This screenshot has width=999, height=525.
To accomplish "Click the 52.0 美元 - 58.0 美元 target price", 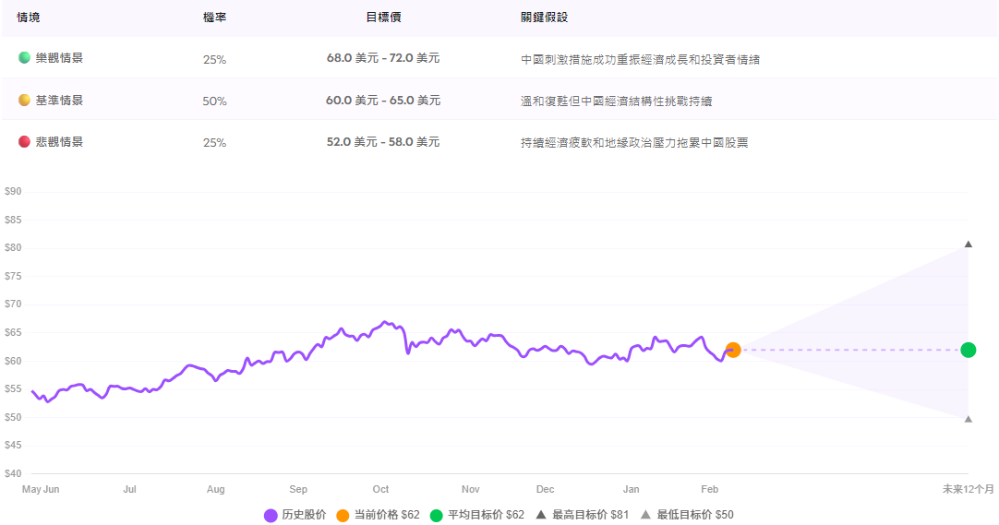I will 383,142.
